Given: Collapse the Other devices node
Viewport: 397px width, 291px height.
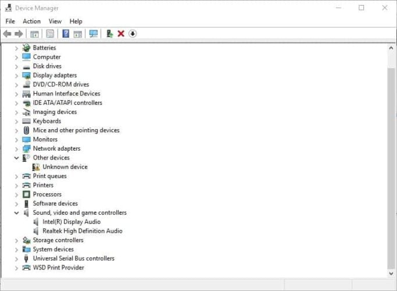Looking at the screenshot, I should pos(16,158).
